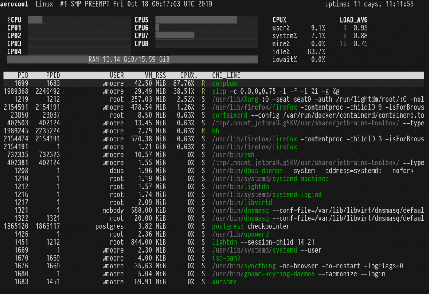Select the systemd-logind process
The image size is (429, 294).
(x=214, y=194)
